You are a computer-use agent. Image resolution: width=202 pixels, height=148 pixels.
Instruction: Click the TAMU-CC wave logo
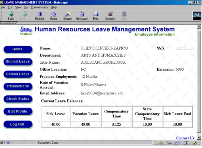point(26,31)
